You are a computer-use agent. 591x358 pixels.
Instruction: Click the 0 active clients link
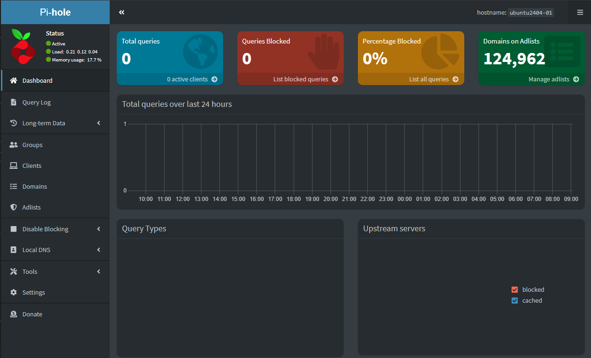[x=191, y=79]
